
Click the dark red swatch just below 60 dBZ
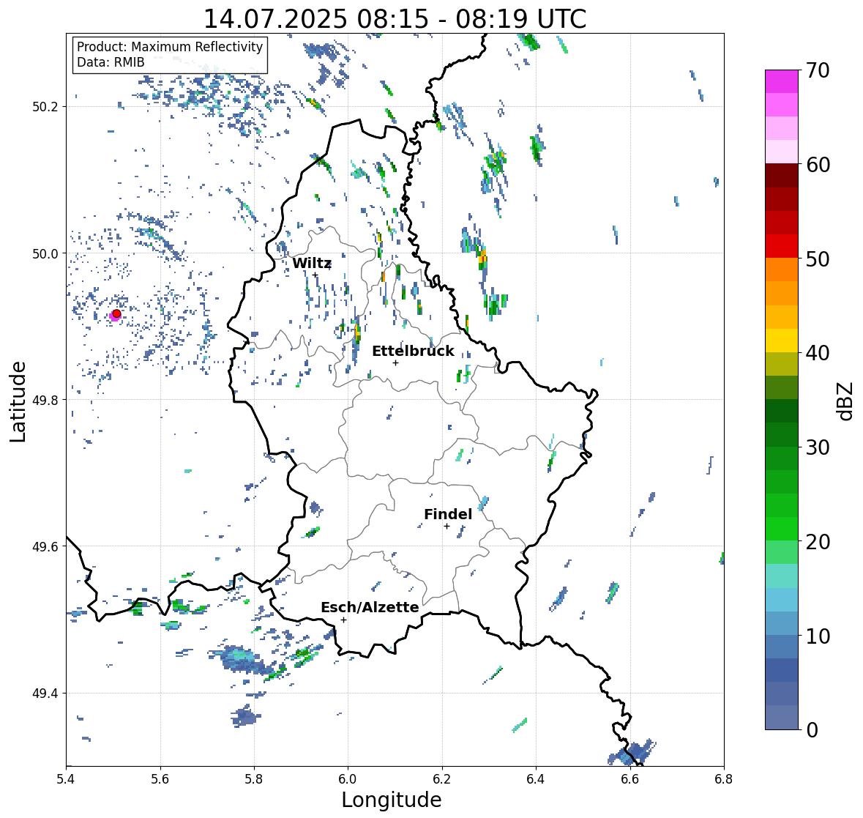coord(781,176)
